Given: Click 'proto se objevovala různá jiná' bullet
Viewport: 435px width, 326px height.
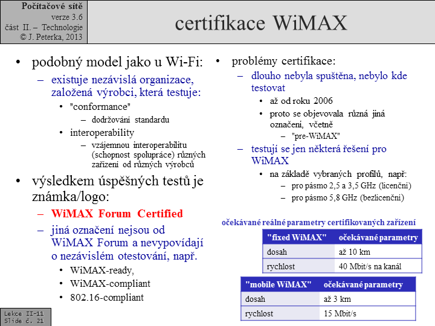Looking at the screenshot, I should coord(327,113).
